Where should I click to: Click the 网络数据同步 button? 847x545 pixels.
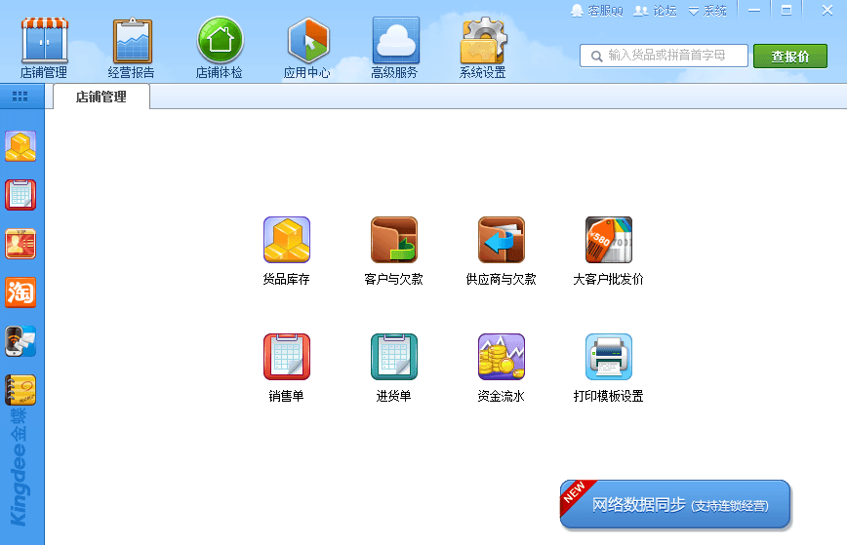tap(675, 505)
